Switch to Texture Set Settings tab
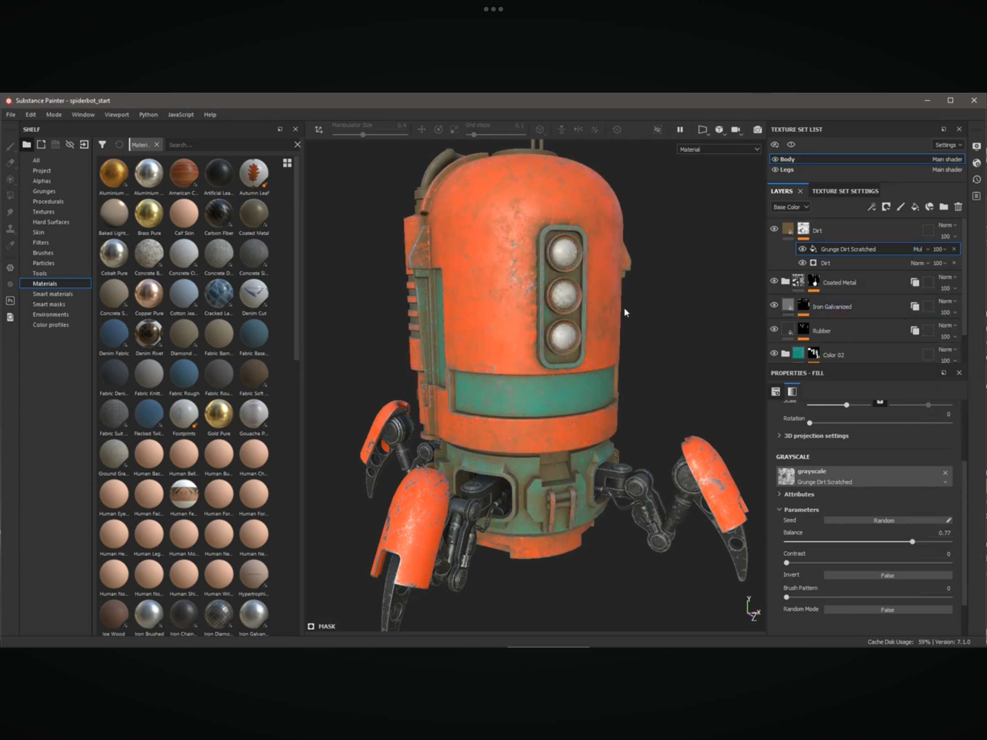 pyautogui.click(x=845, y=191)
